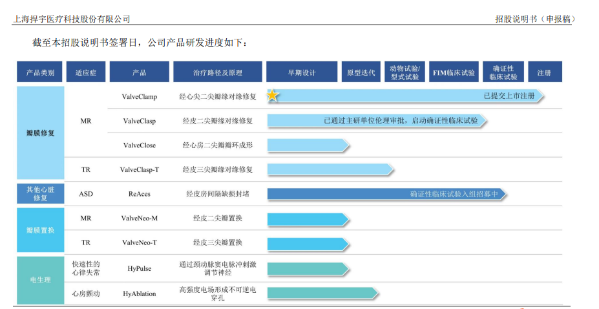Click the 原型迭代 stage header
This screenshot has width=599, height=309.
pyautogui.click(x=361, y=72)
